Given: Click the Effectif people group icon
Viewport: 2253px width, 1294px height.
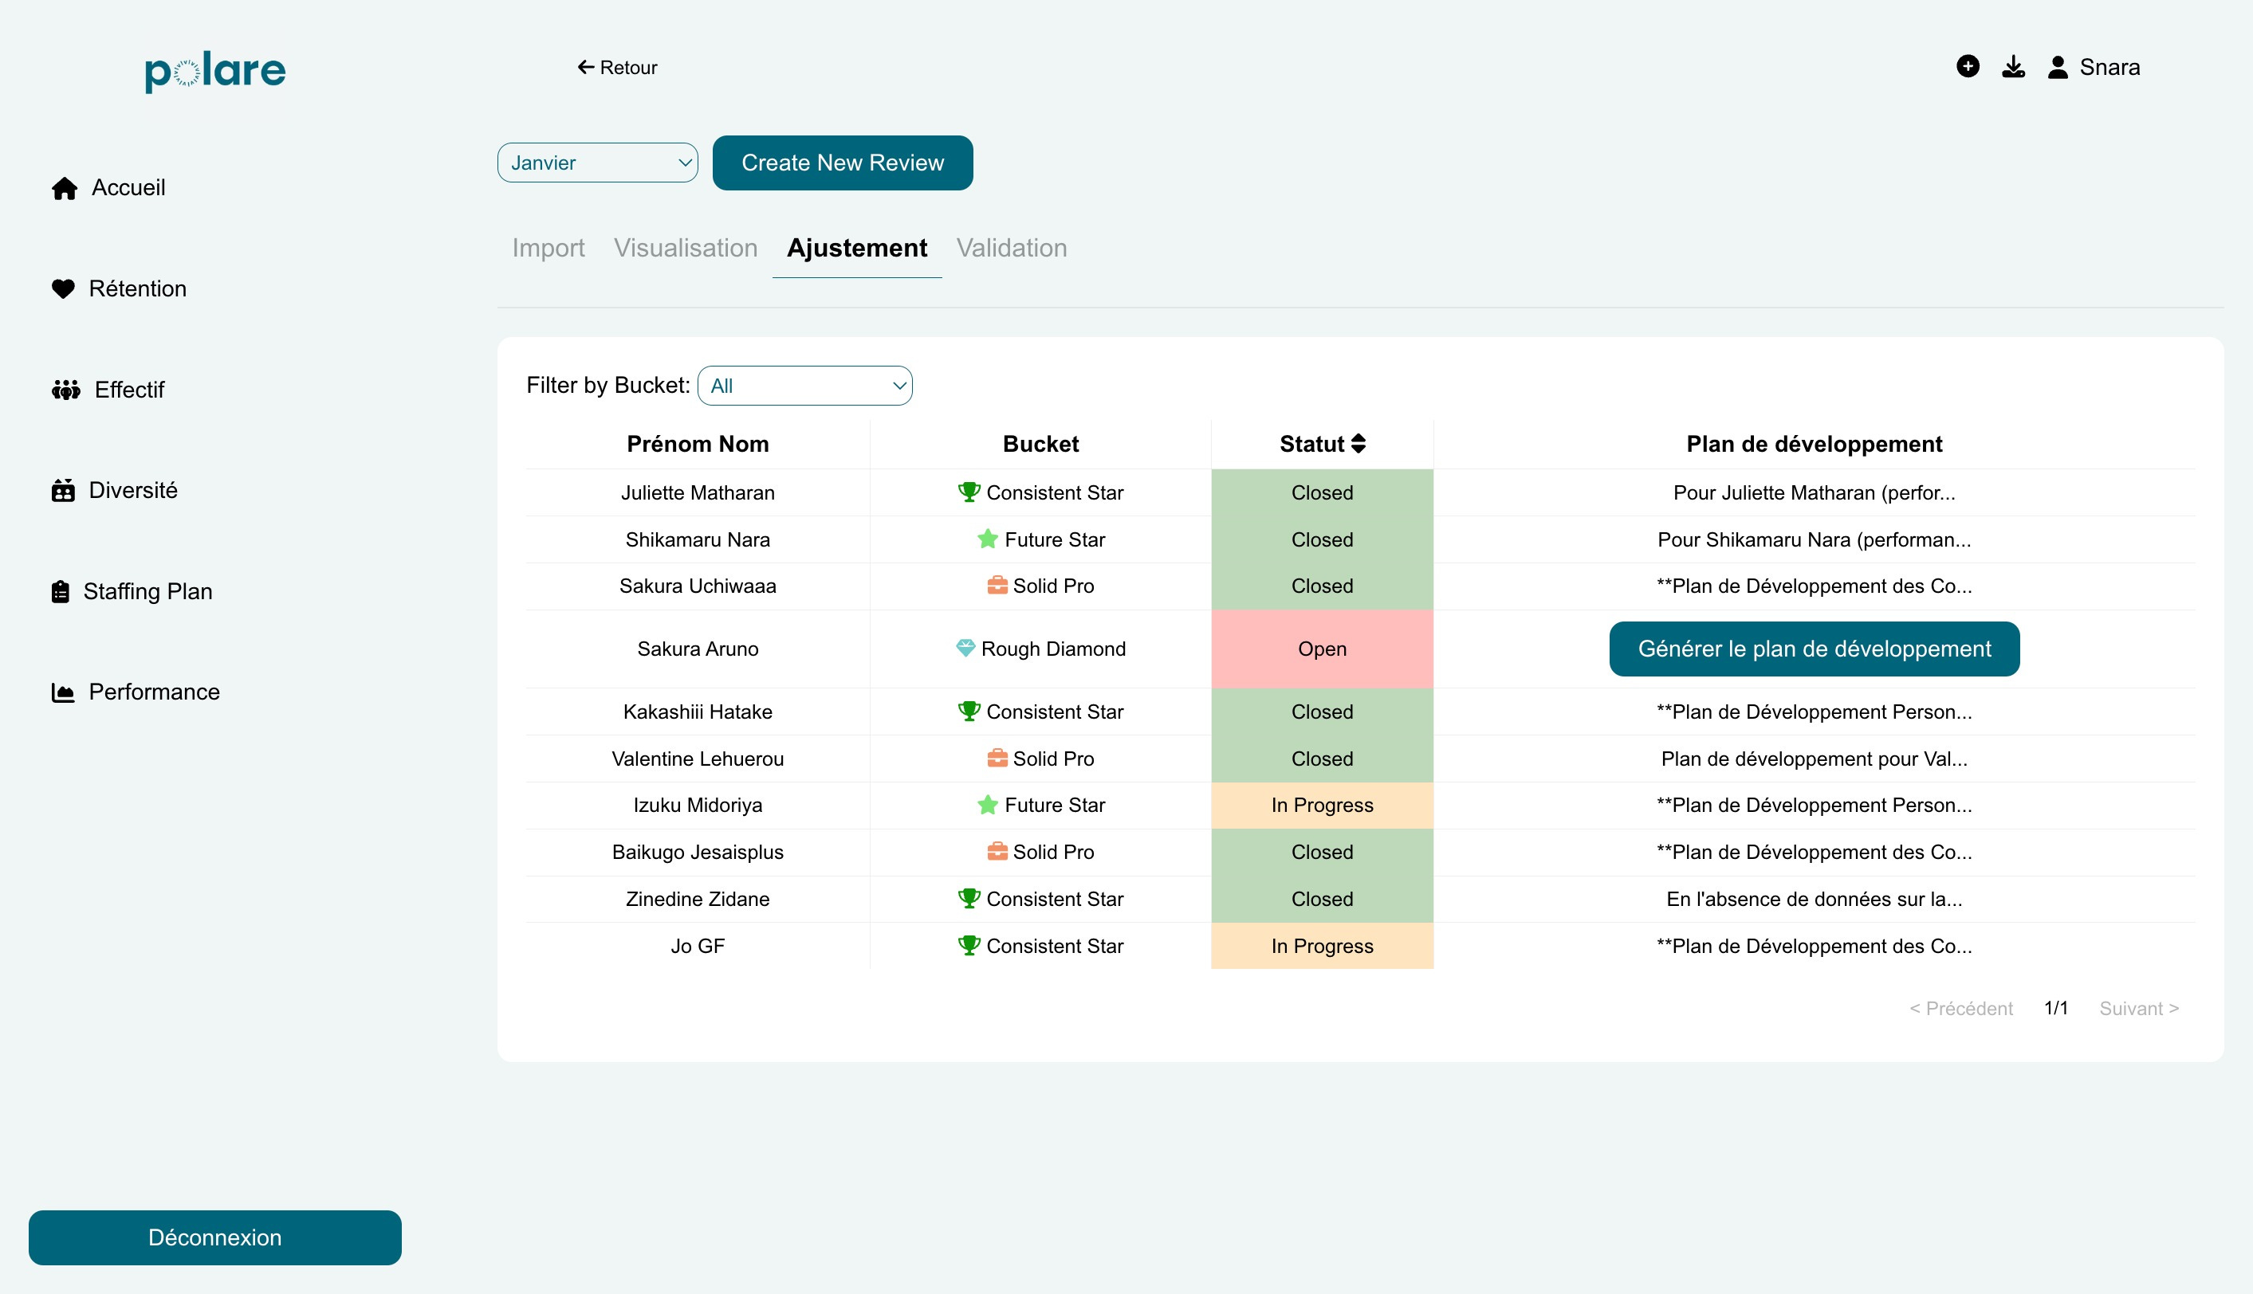Looking at the screenshot, I should [66, 390].
